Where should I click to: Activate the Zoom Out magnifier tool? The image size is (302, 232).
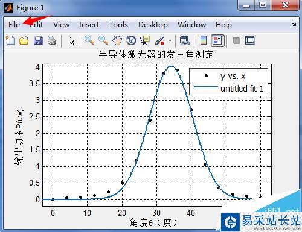103,40
